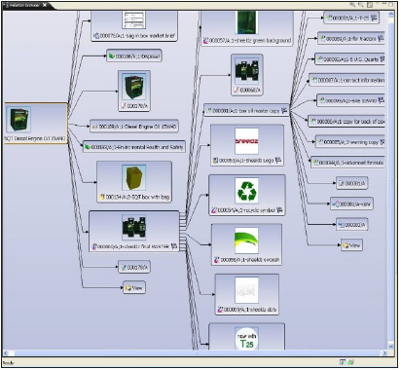Click the green status bar icon at bottom right

point(350,362)
